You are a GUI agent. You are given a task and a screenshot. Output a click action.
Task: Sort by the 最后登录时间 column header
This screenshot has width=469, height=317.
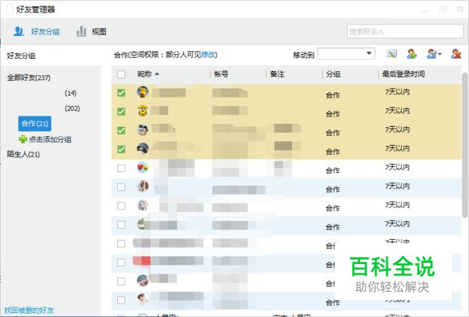(x=403, y=74)
